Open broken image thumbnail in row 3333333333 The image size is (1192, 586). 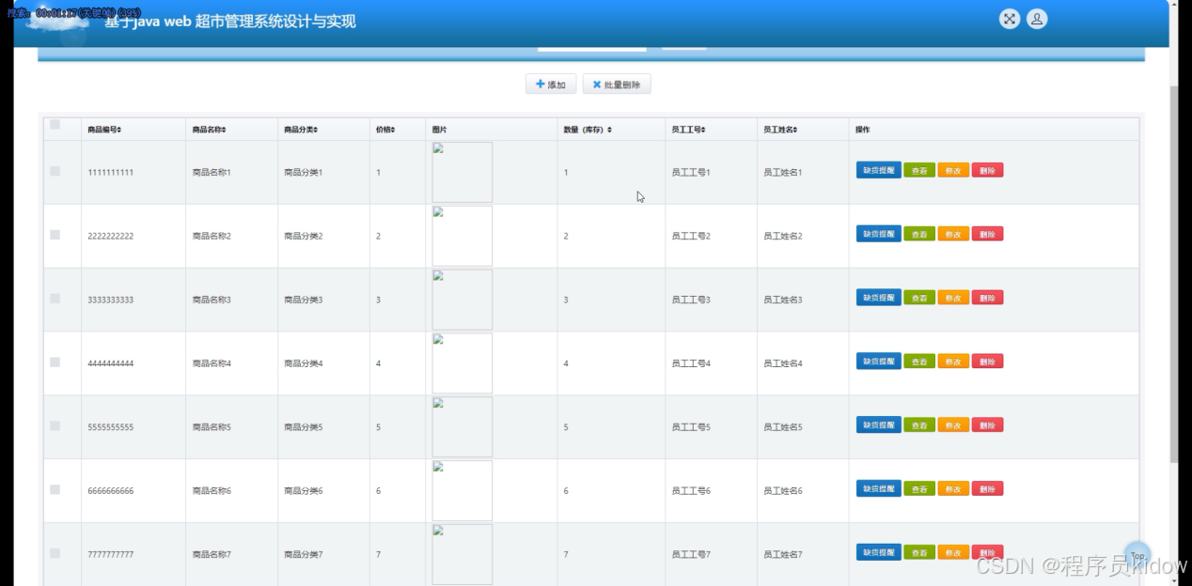463,300
